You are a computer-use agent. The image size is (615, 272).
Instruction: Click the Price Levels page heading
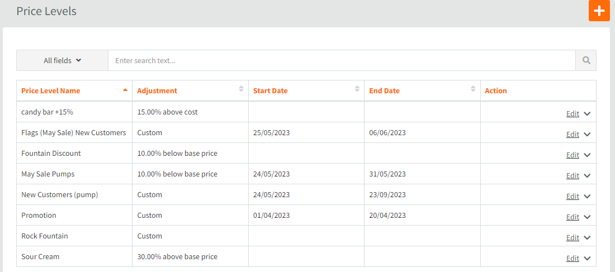coord(46,11)
